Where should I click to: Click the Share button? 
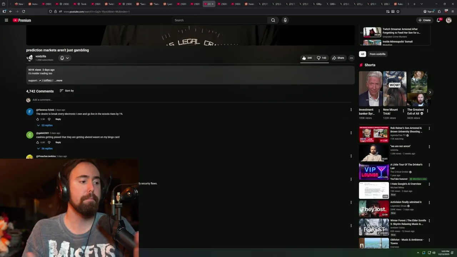338,58
